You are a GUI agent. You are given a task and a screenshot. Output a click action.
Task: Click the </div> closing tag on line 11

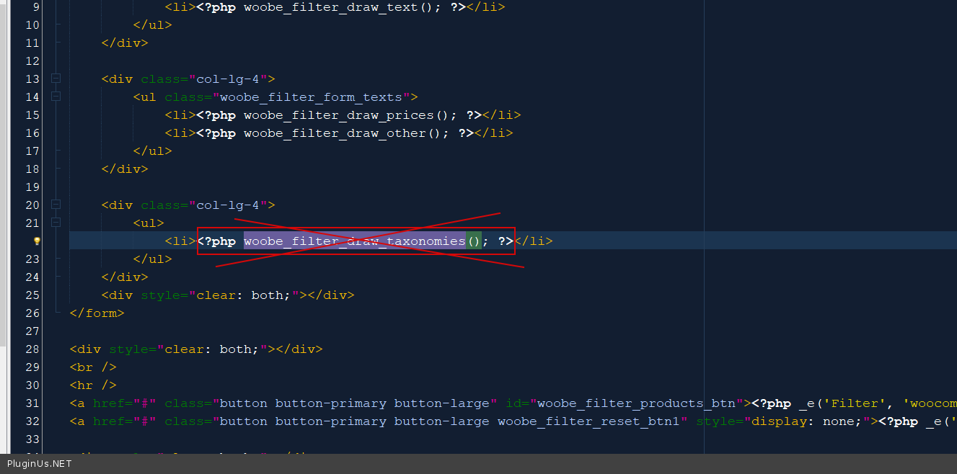point(125,43)
